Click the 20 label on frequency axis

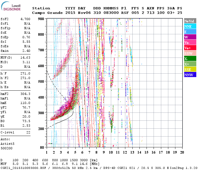tap(182, 152)
